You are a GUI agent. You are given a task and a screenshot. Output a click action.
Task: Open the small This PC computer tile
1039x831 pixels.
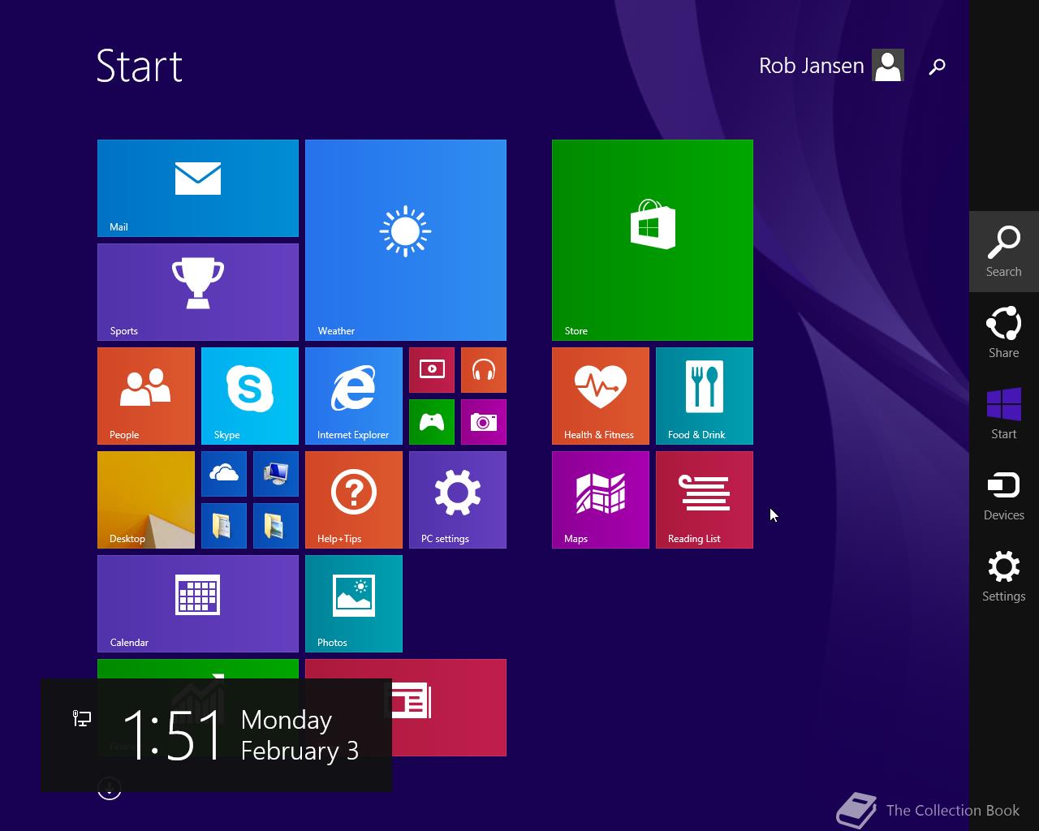click(x=276, y=474)
